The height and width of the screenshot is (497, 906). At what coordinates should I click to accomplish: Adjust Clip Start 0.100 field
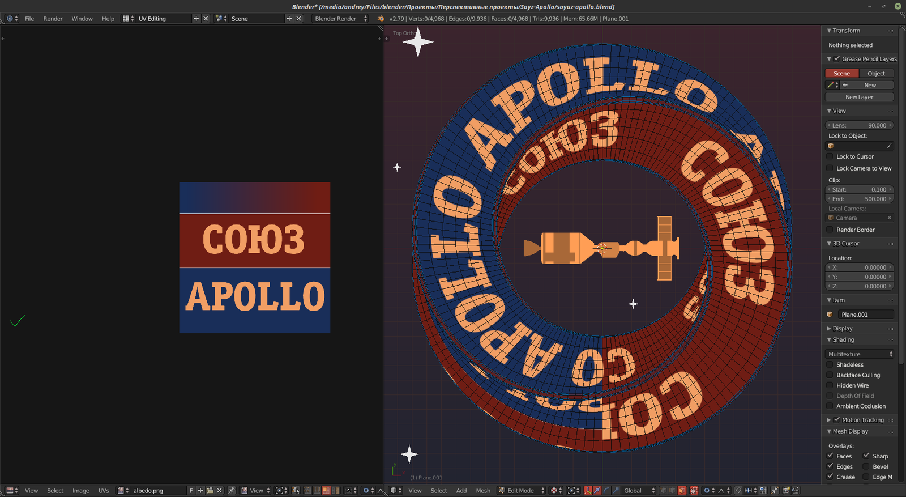(860, 189)
